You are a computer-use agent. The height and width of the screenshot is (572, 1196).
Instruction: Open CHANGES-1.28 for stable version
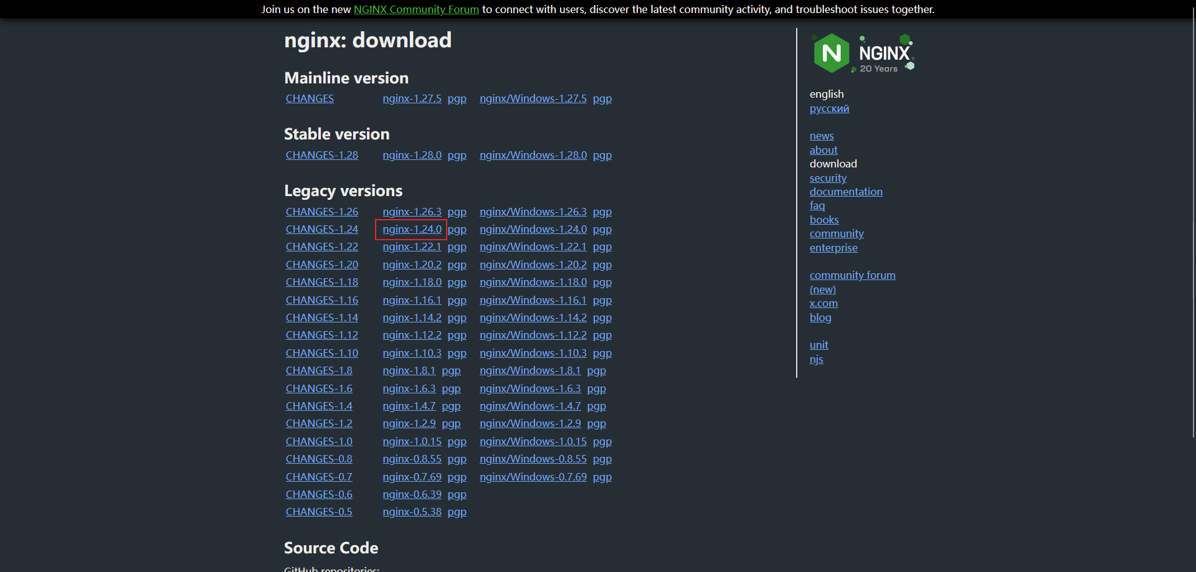coord(322,155)
